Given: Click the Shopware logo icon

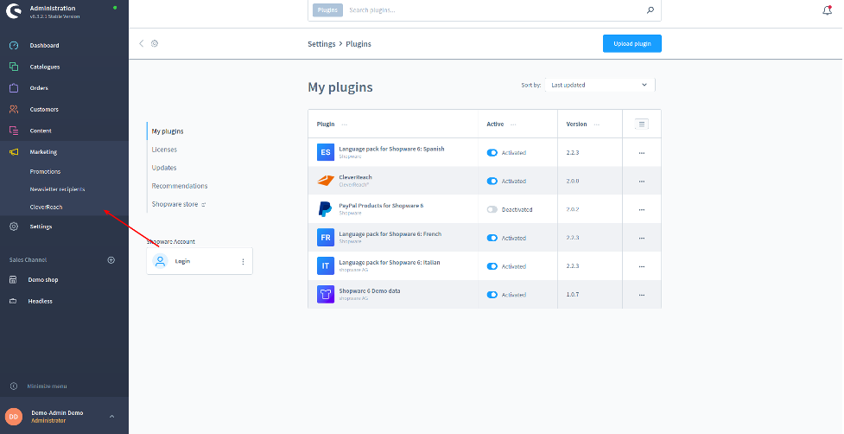Looking at the screenshot, I should [x=14, y=11].
